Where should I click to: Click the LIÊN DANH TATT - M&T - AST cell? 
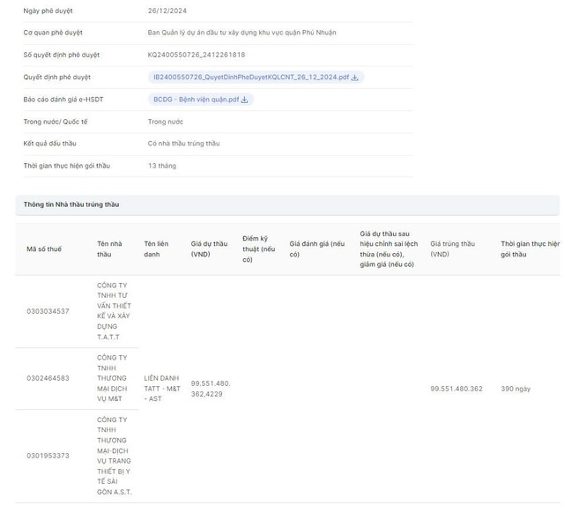pyautogui.click(x=162, y=389)
